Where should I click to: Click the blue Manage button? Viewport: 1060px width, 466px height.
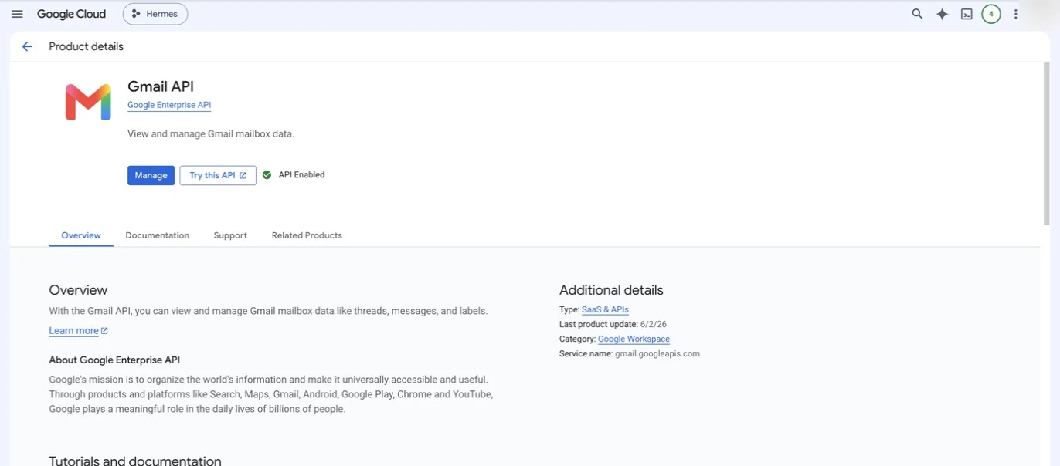click(x=151, y=175)
